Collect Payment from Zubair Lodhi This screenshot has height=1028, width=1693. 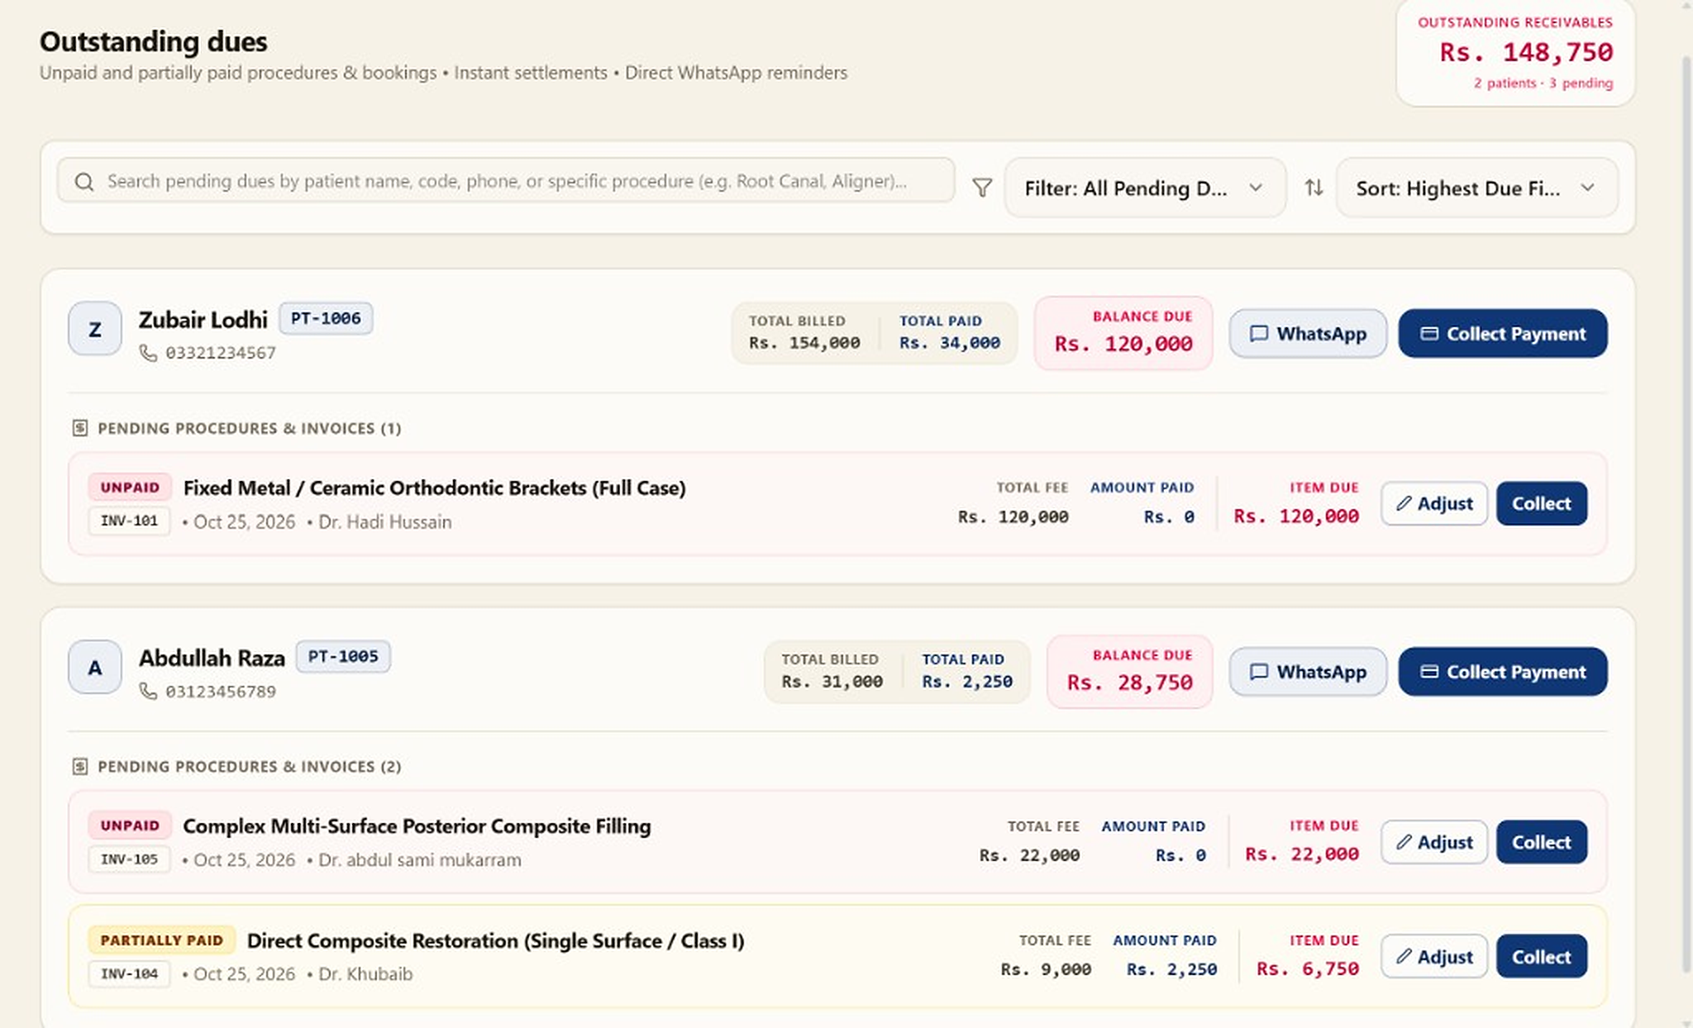coord(1503,334)
